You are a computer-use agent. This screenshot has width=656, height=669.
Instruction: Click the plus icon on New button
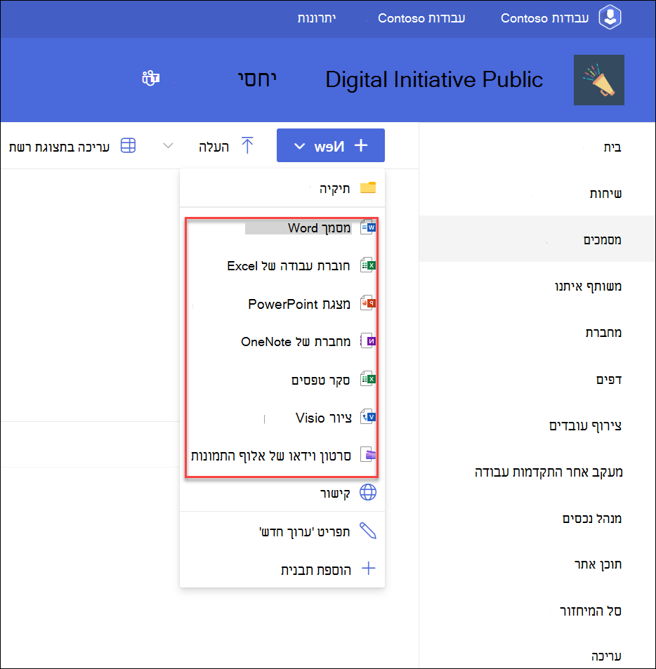[x=361, y=145]
